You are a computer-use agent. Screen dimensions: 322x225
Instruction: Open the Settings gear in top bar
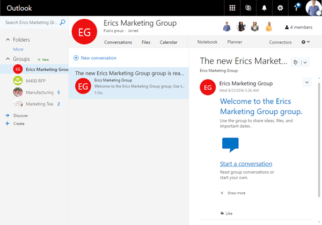tap(280, 8)
